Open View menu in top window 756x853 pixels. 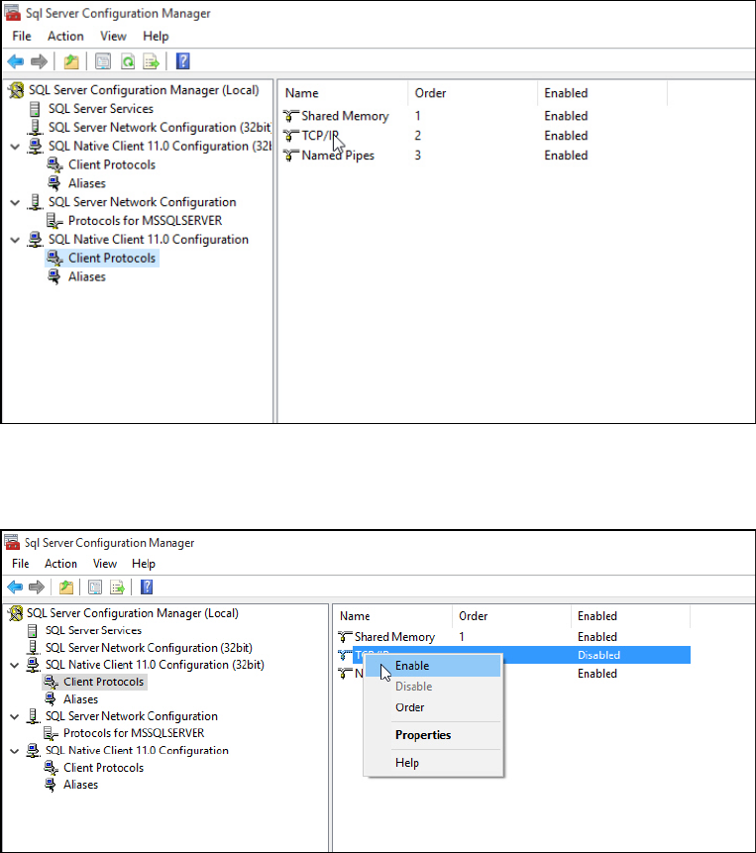pyautogui.click(x=113, y=37)
